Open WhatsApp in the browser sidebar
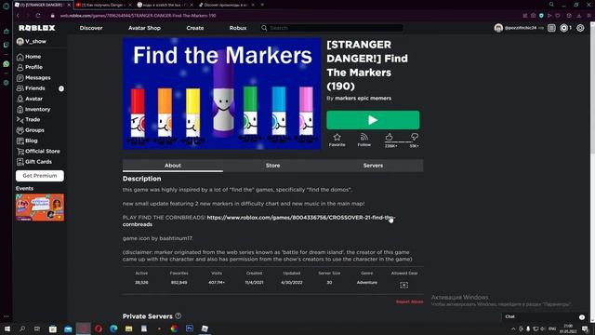Screen dimensions: 595x335 [x=6, y=64]
